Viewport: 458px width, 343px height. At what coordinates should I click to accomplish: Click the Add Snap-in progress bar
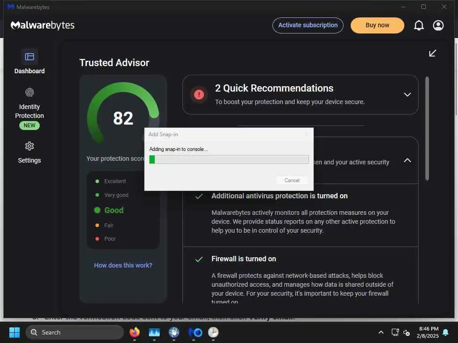[229, 159]
